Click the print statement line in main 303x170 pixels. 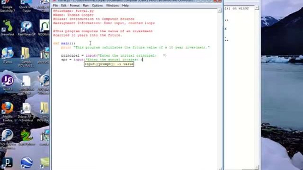[135, 47]
